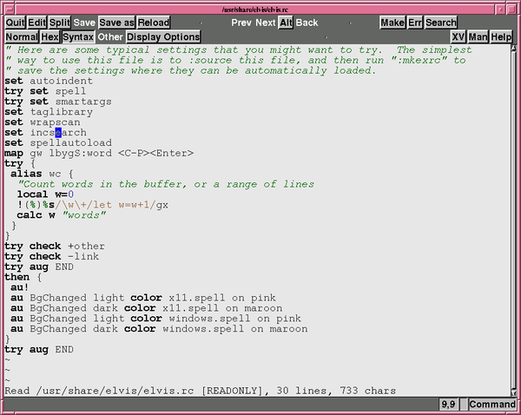Toggle the Alt file button

[x=286, y=23]
